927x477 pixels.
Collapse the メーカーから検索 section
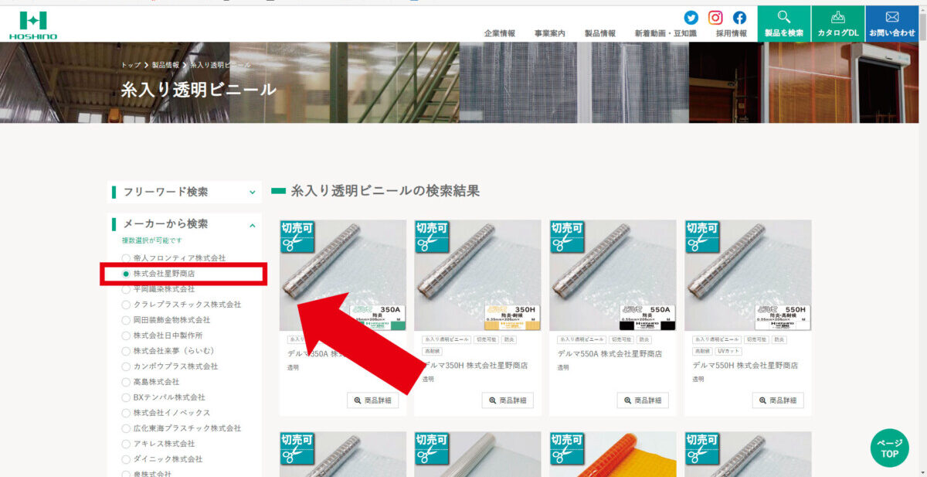tap(185, 223)
